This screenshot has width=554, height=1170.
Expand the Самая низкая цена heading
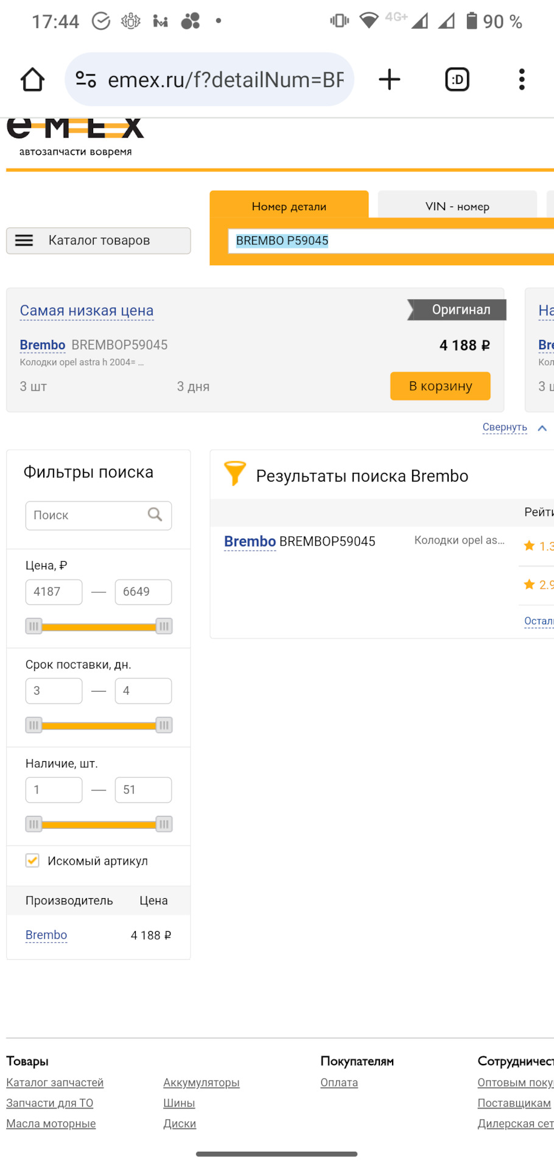coord(86,311)
